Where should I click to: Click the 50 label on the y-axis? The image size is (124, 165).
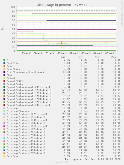click(14, 29)
